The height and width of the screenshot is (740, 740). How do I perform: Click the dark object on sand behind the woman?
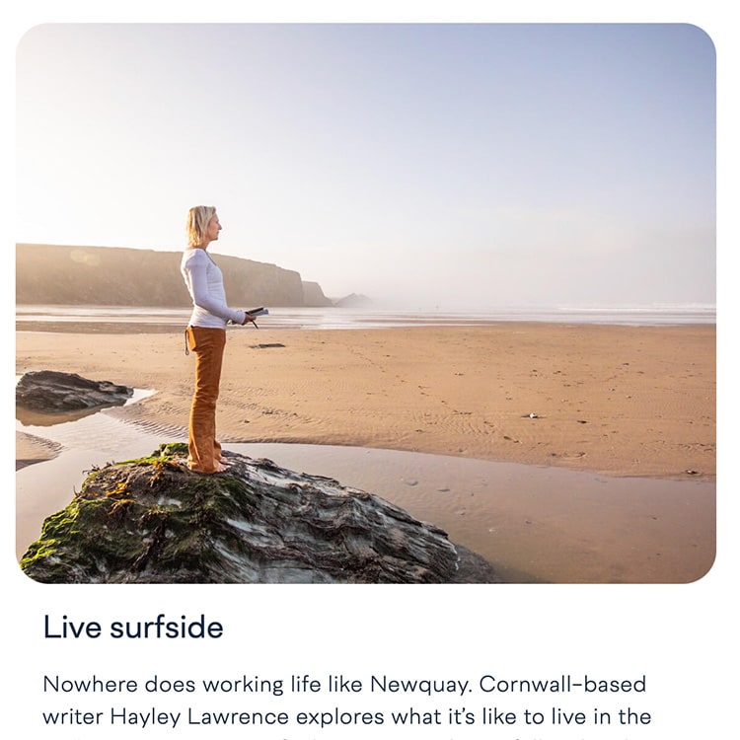(267, 346)
